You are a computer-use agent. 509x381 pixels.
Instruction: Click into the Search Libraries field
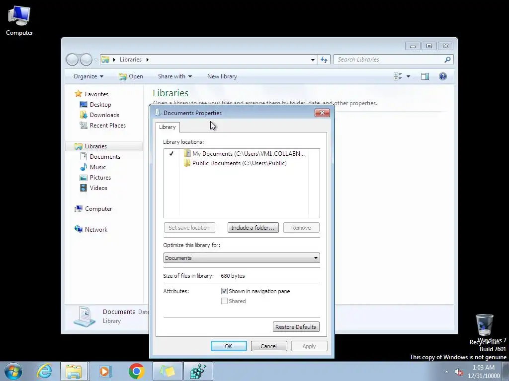coord(390,60)
